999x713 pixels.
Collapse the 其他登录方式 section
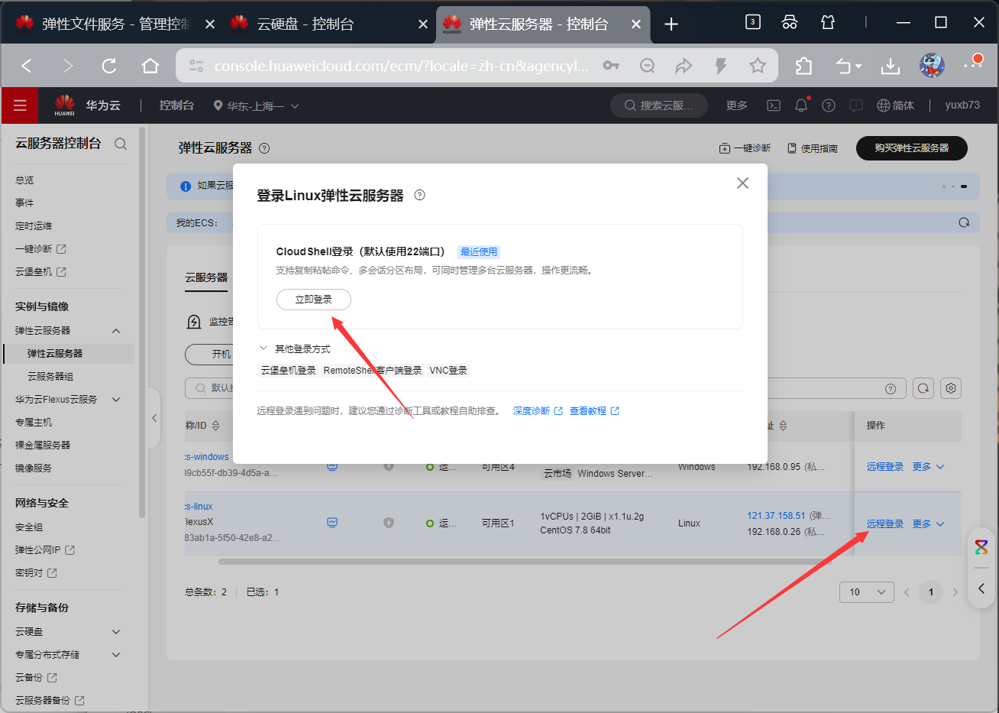[263, 348]
